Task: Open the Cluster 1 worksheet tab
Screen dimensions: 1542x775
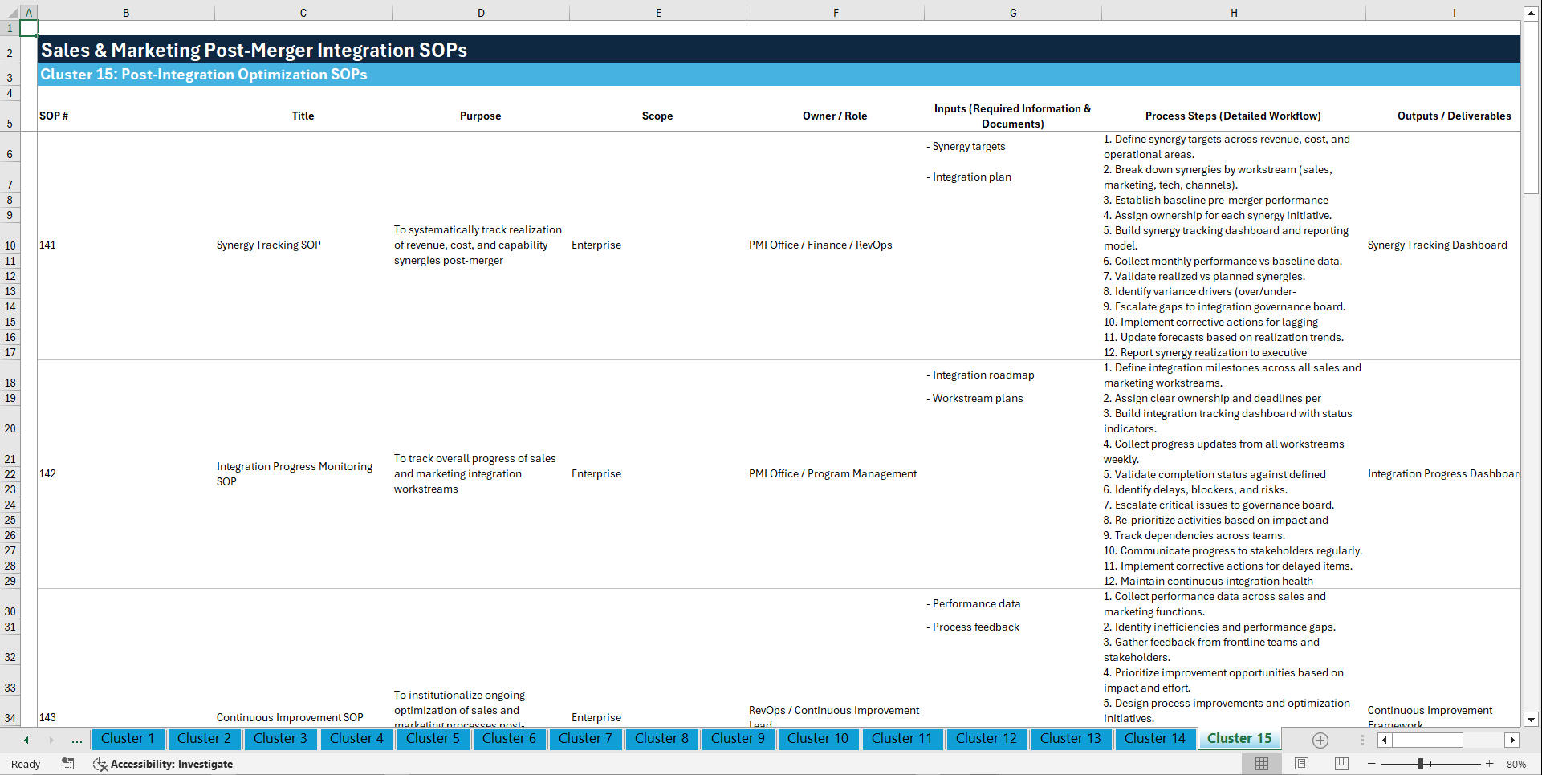Action: pyautogui.click(x=128, y=739)
